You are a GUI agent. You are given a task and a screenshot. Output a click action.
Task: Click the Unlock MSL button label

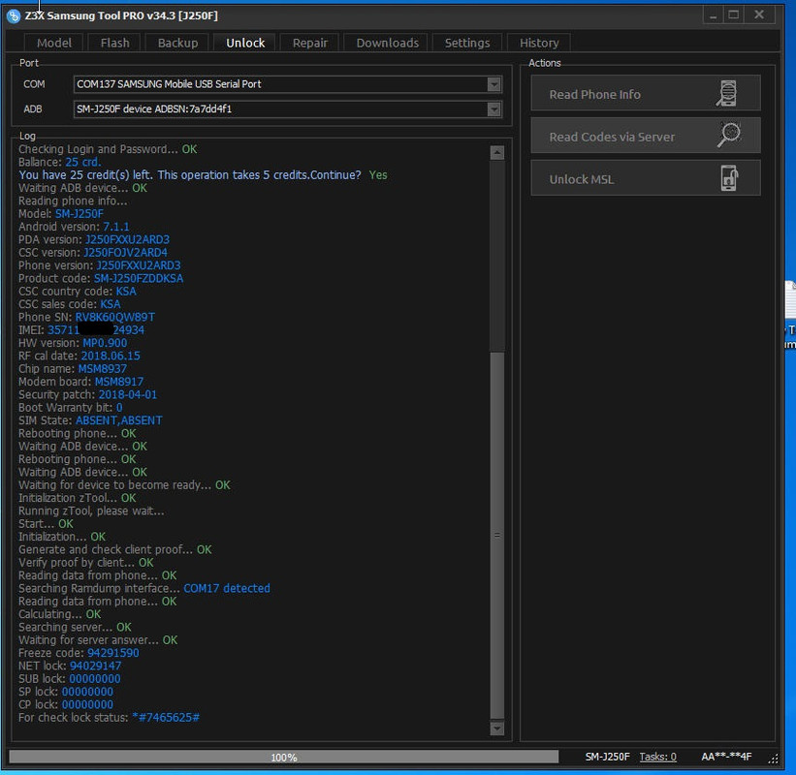582,179
